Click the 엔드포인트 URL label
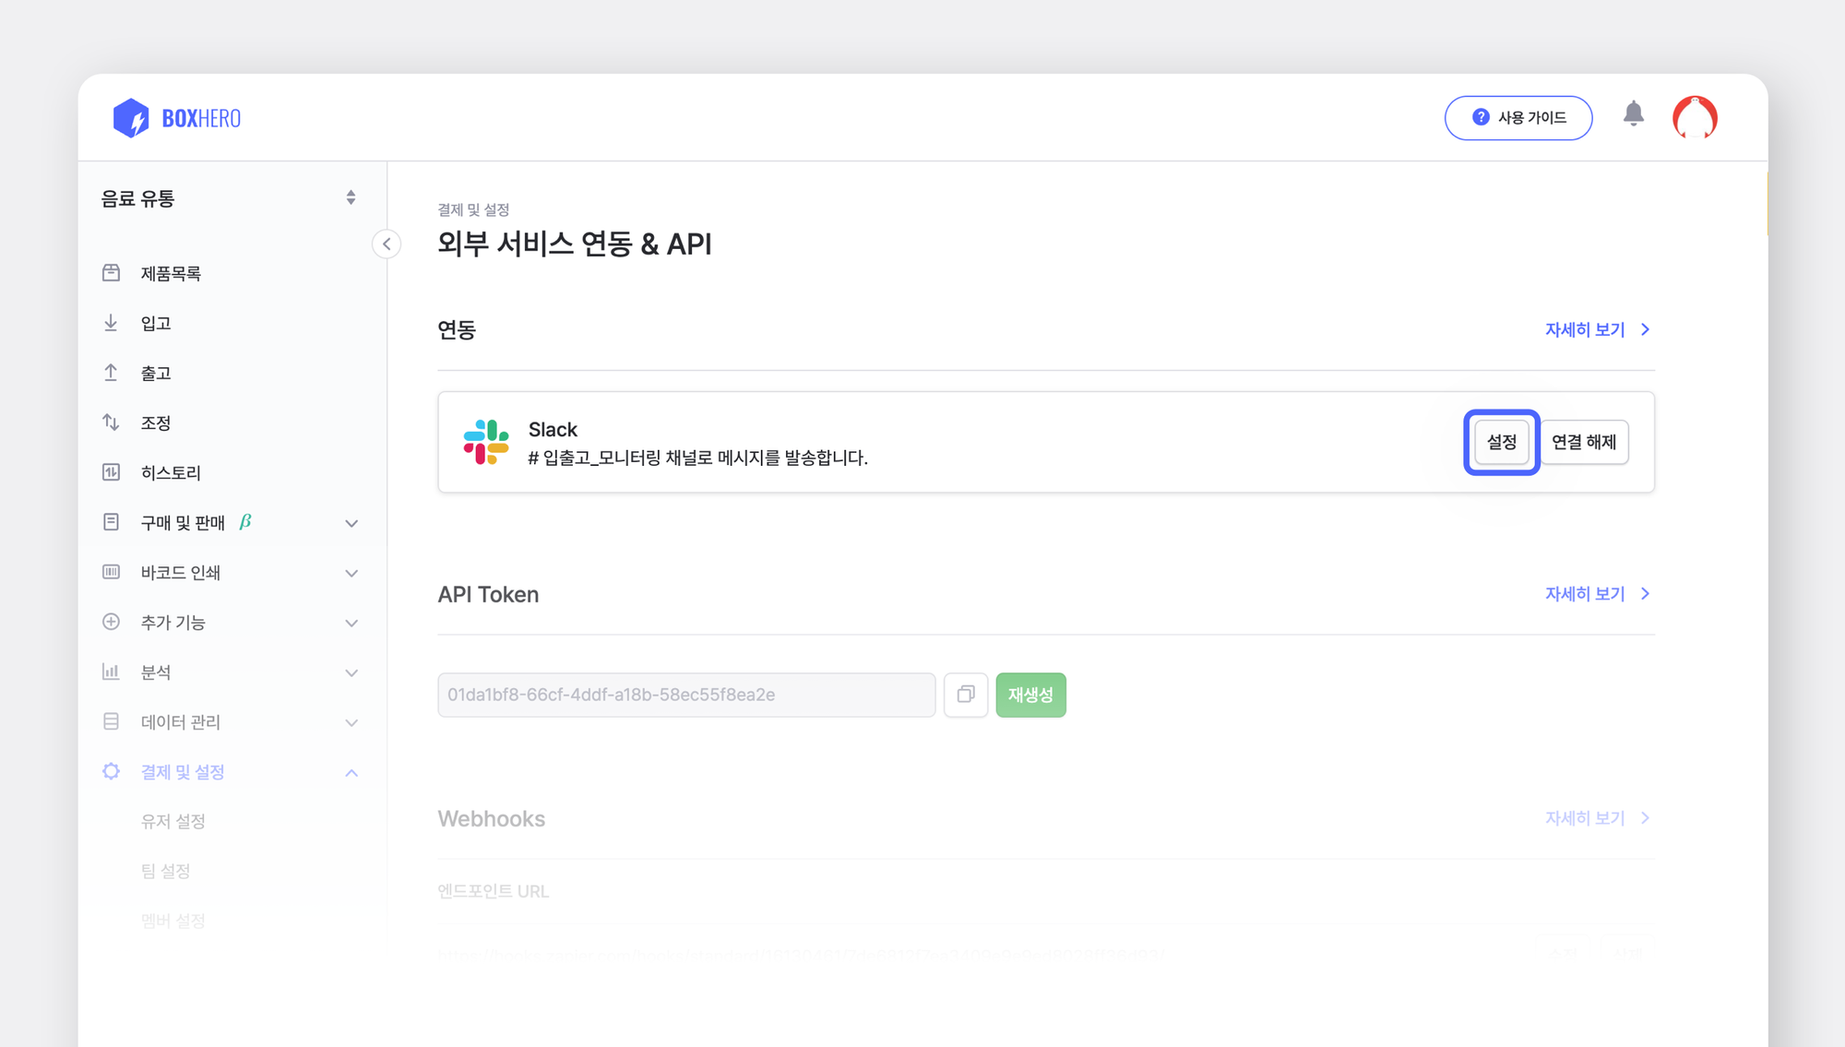The height and width of the screenshot is (1047, 1845). tap(494, 891)
